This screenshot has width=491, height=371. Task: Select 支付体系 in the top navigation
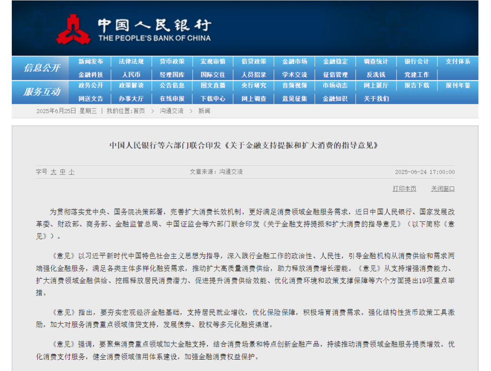[458, 61]
